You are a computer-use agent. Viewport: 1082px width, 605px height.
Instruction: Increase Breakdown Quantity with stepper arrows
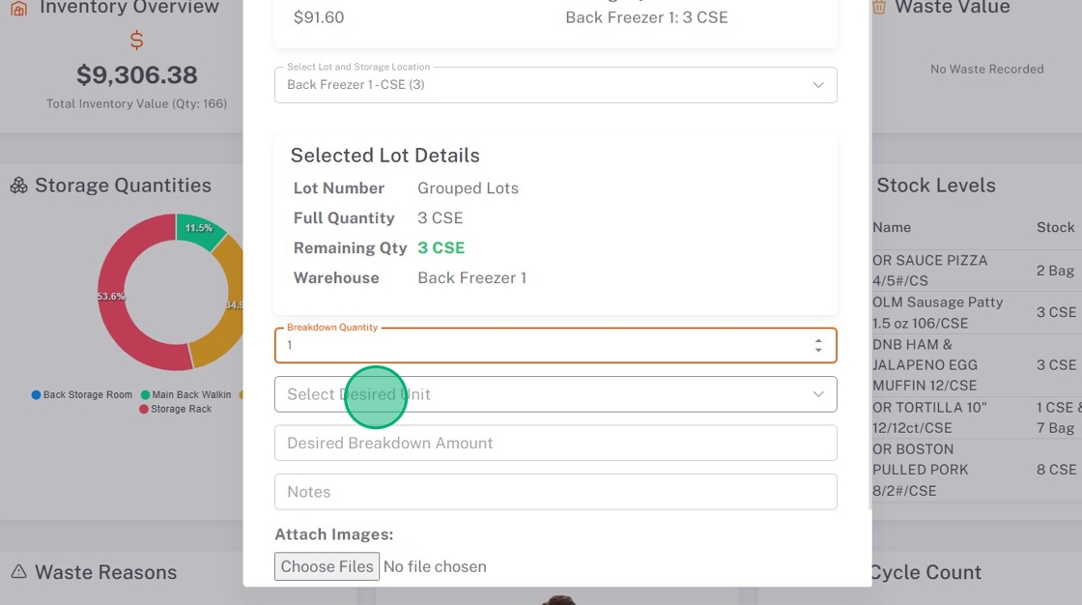(818, 340)
